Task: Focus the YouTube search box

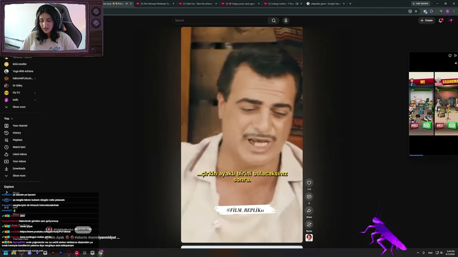Action: coord(220,20)
